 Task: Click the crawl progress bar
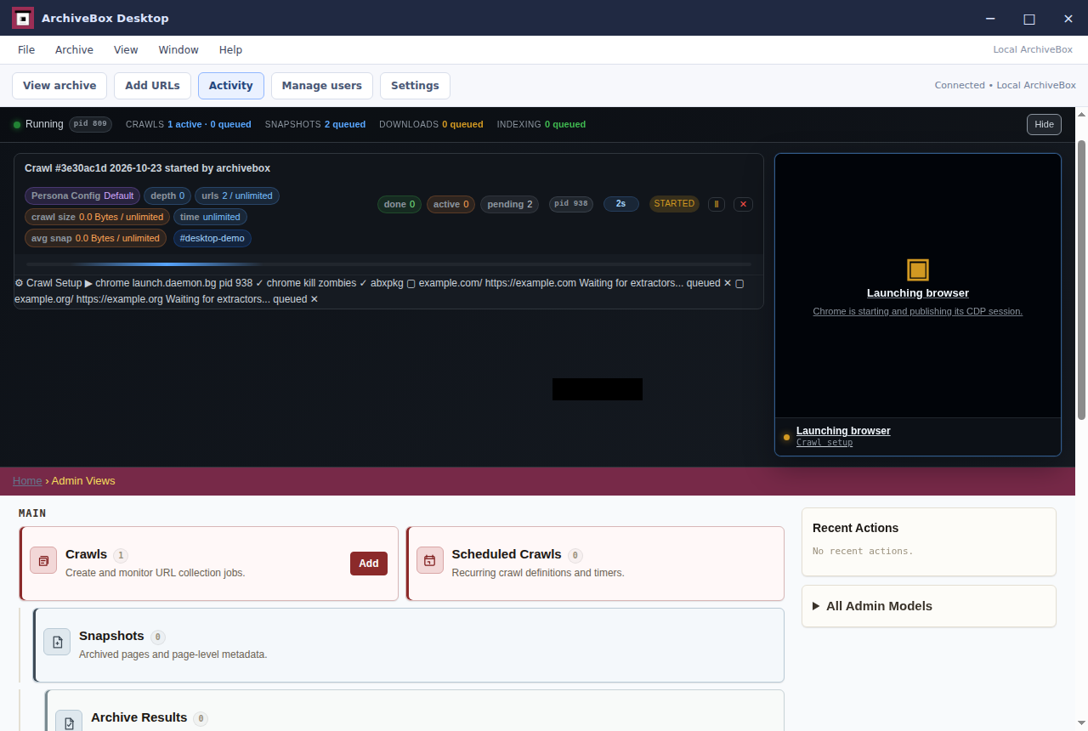coord(388,264)
